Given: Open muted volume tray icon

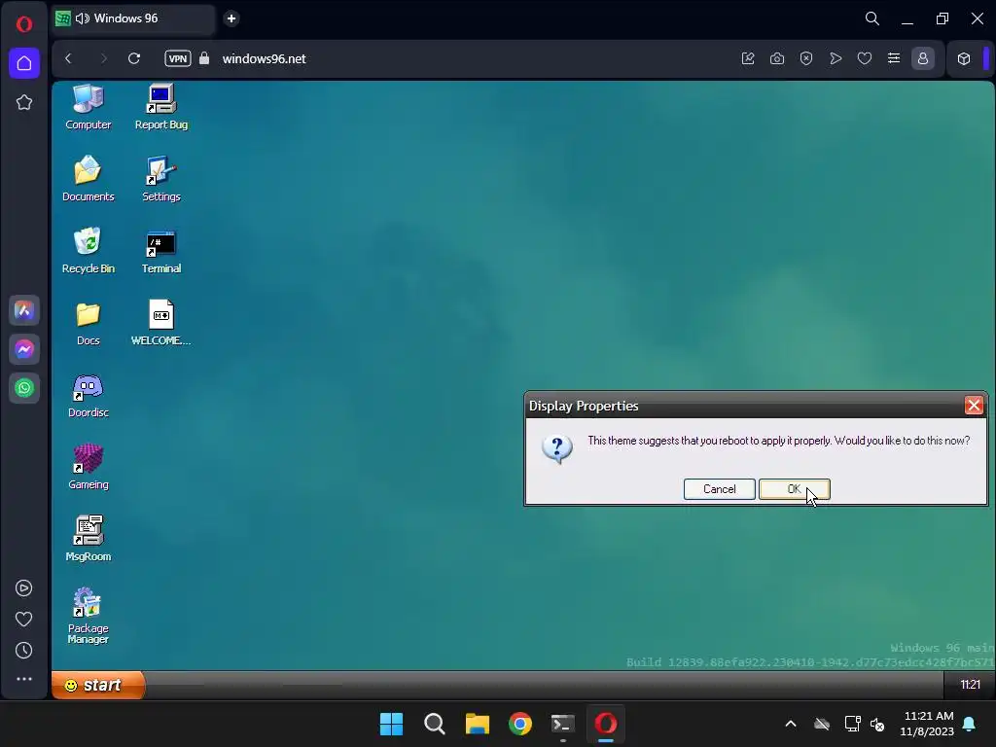Looking at the screenshot, I should pyautogui.click(x=878, y=724).
